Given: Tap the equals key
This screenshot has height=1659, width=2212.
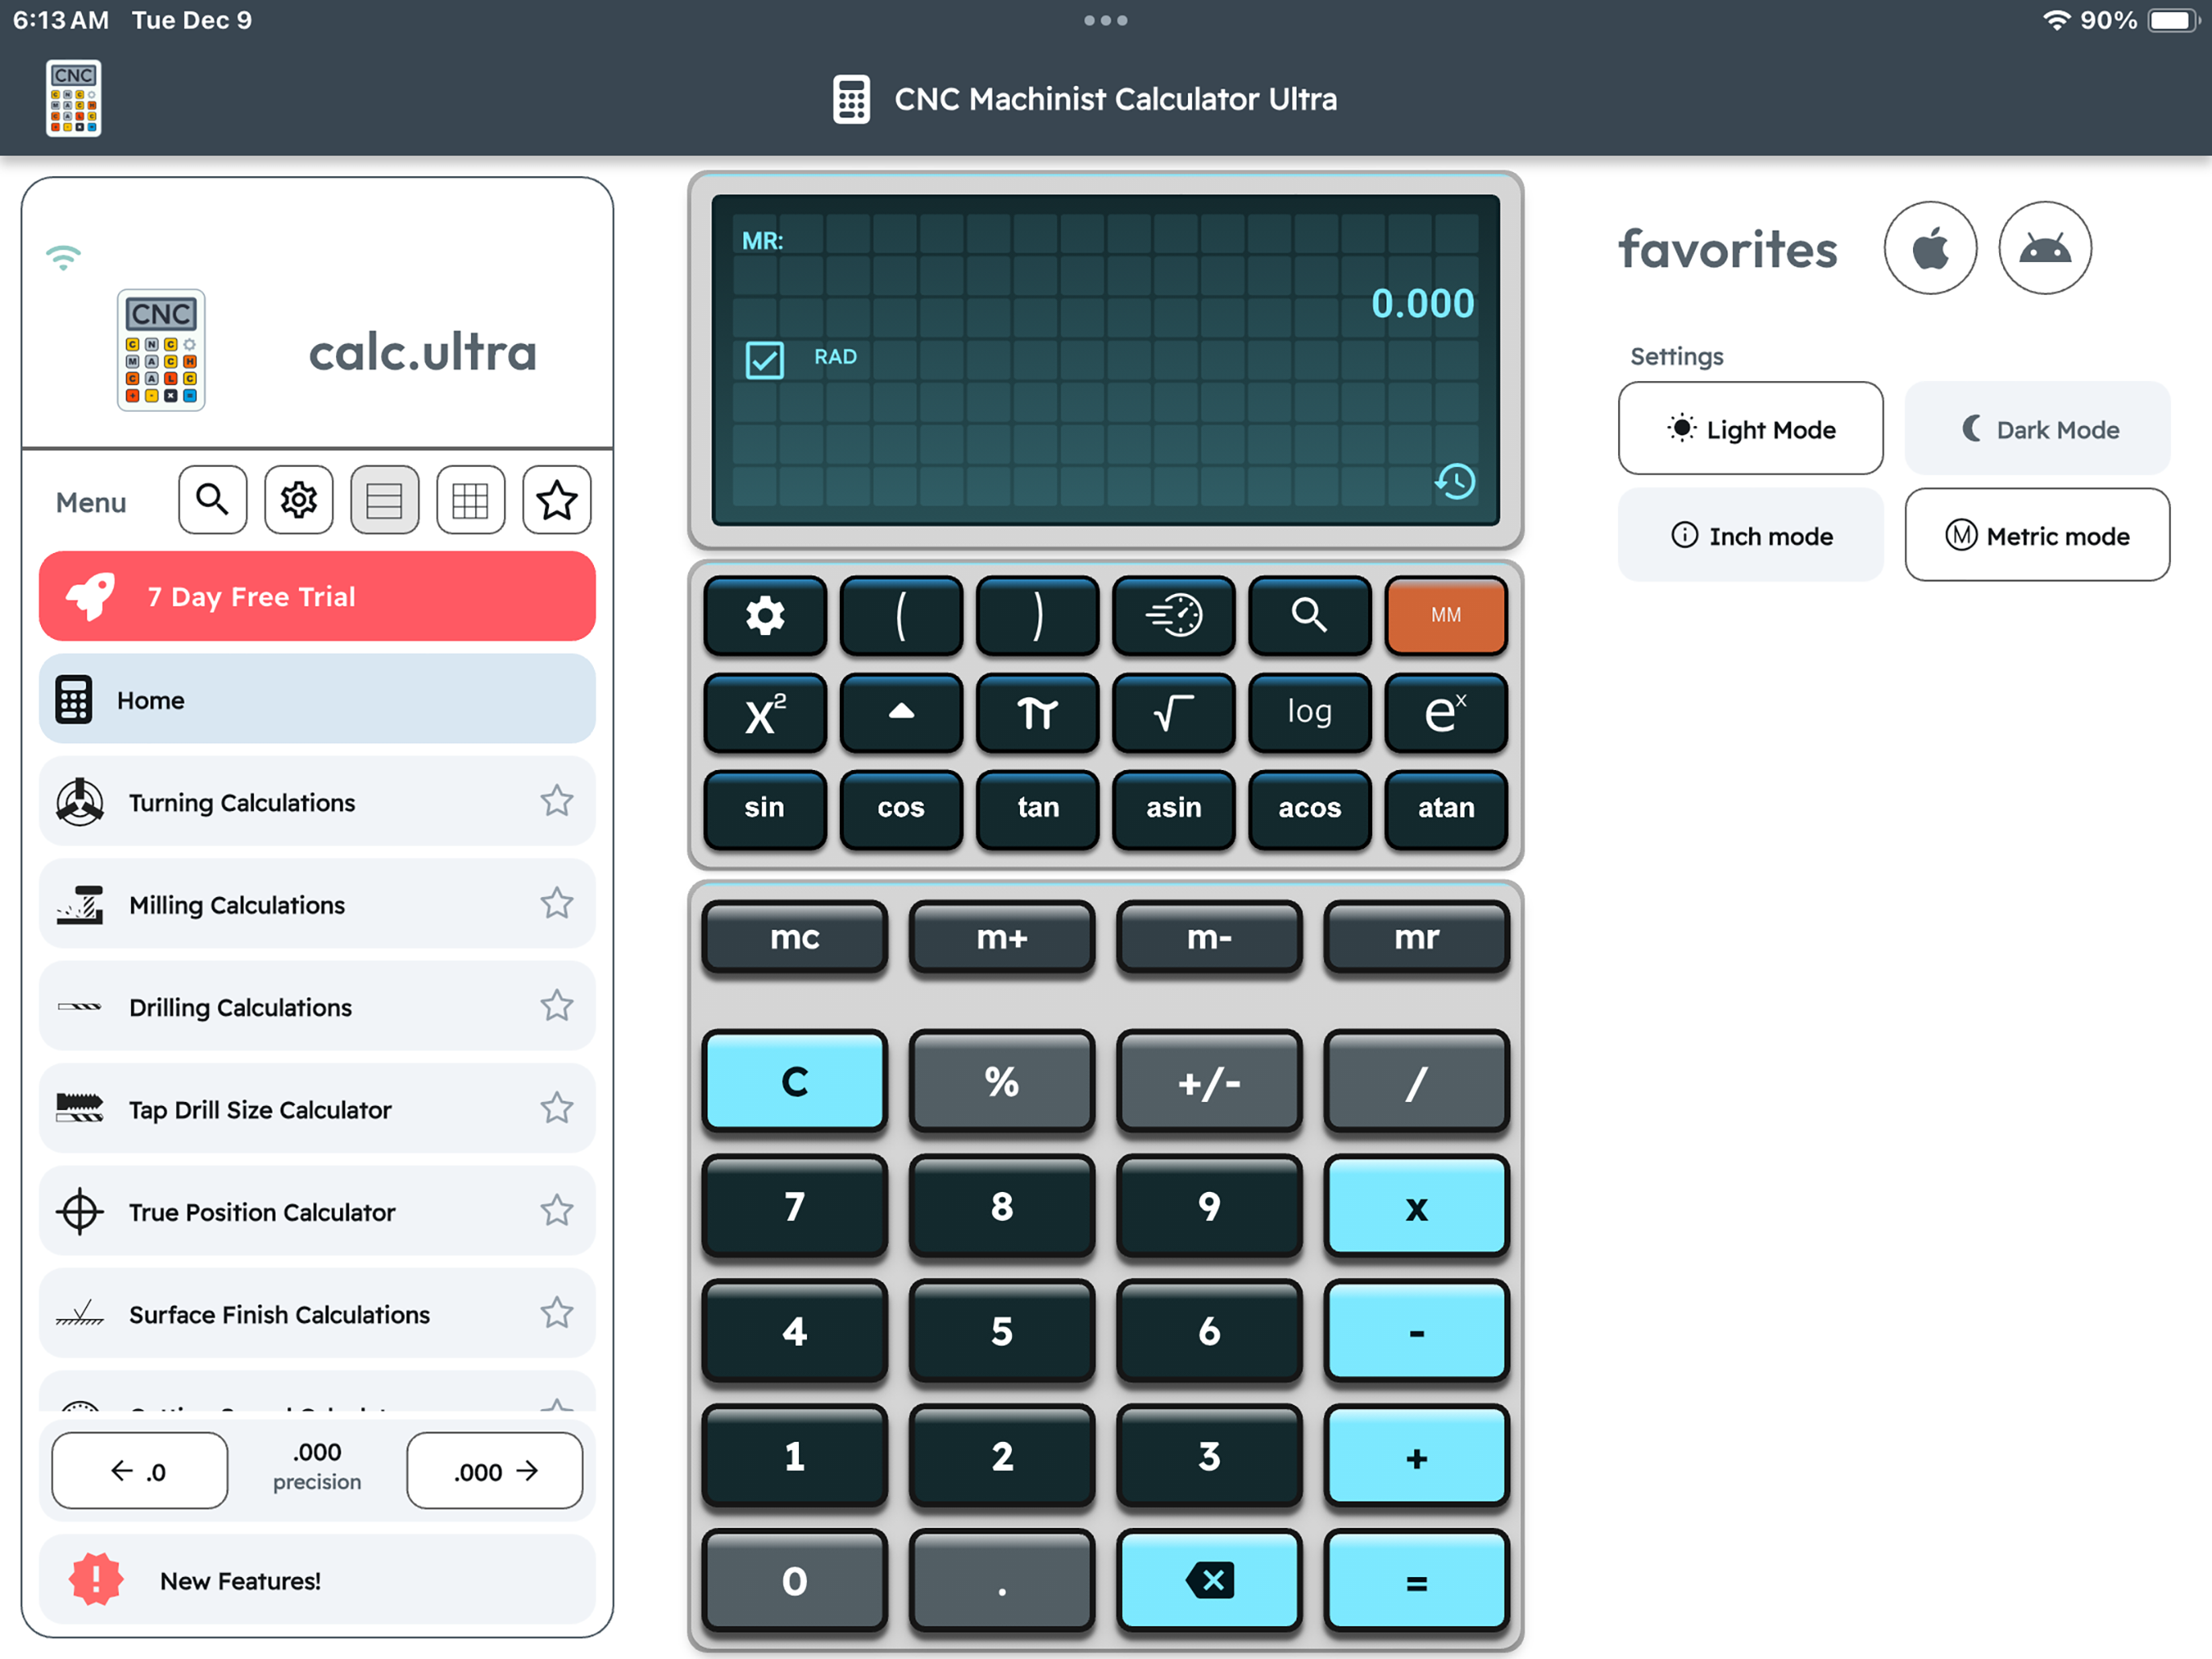Looking at the screenshot, I should coord(1416,1580).
